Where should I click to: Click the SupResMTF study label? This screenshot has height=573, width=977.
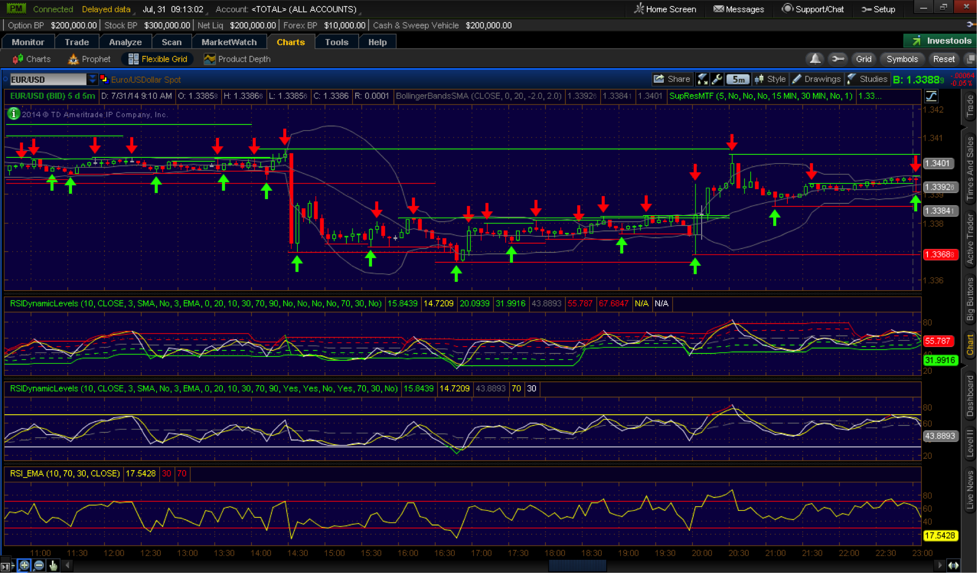click(761, 96)
